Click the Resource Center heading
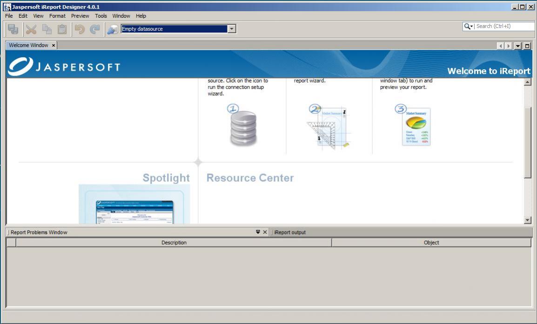The width and height of the screenshot is (537, 324). tap(250, 178)
